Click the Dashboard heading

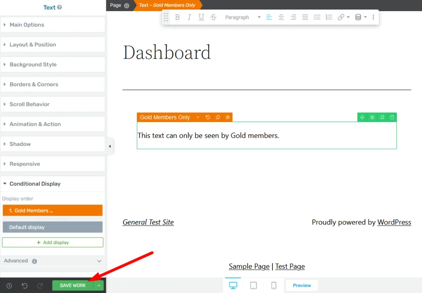167,52
